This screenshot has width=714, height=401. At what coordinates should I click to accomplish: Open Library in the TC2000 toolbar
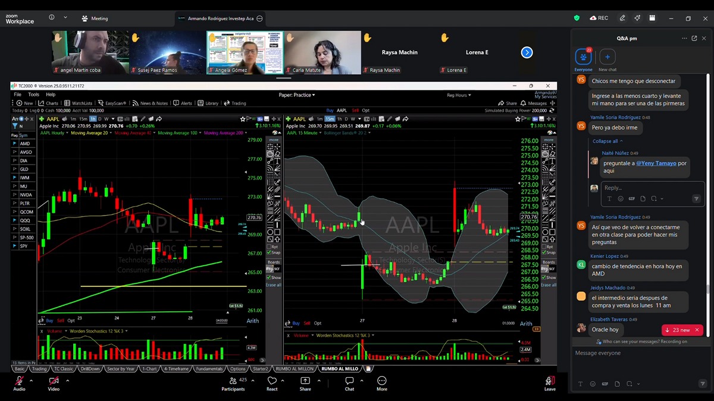click(x=208, y=103)
